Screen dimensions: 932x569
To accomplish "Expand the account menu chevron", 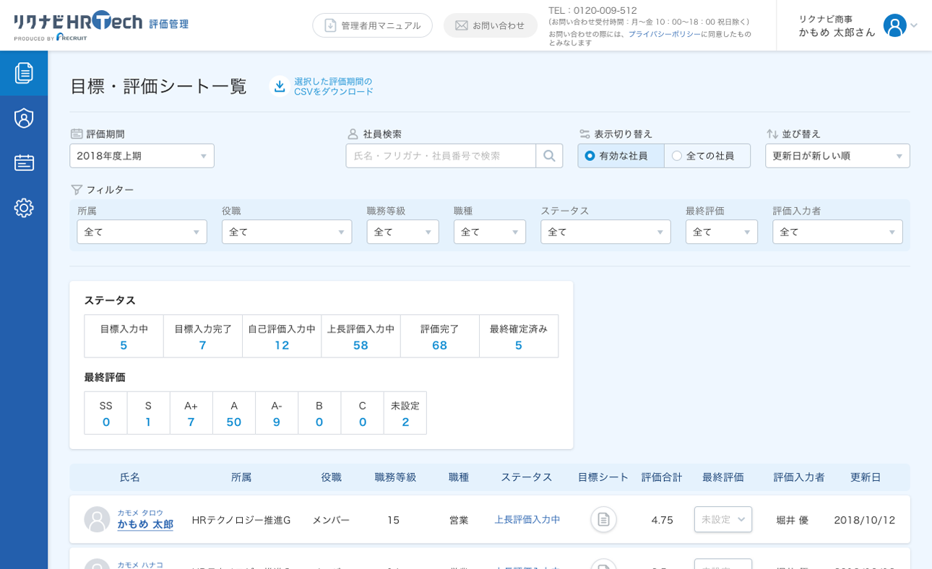I will click(914, 25).
